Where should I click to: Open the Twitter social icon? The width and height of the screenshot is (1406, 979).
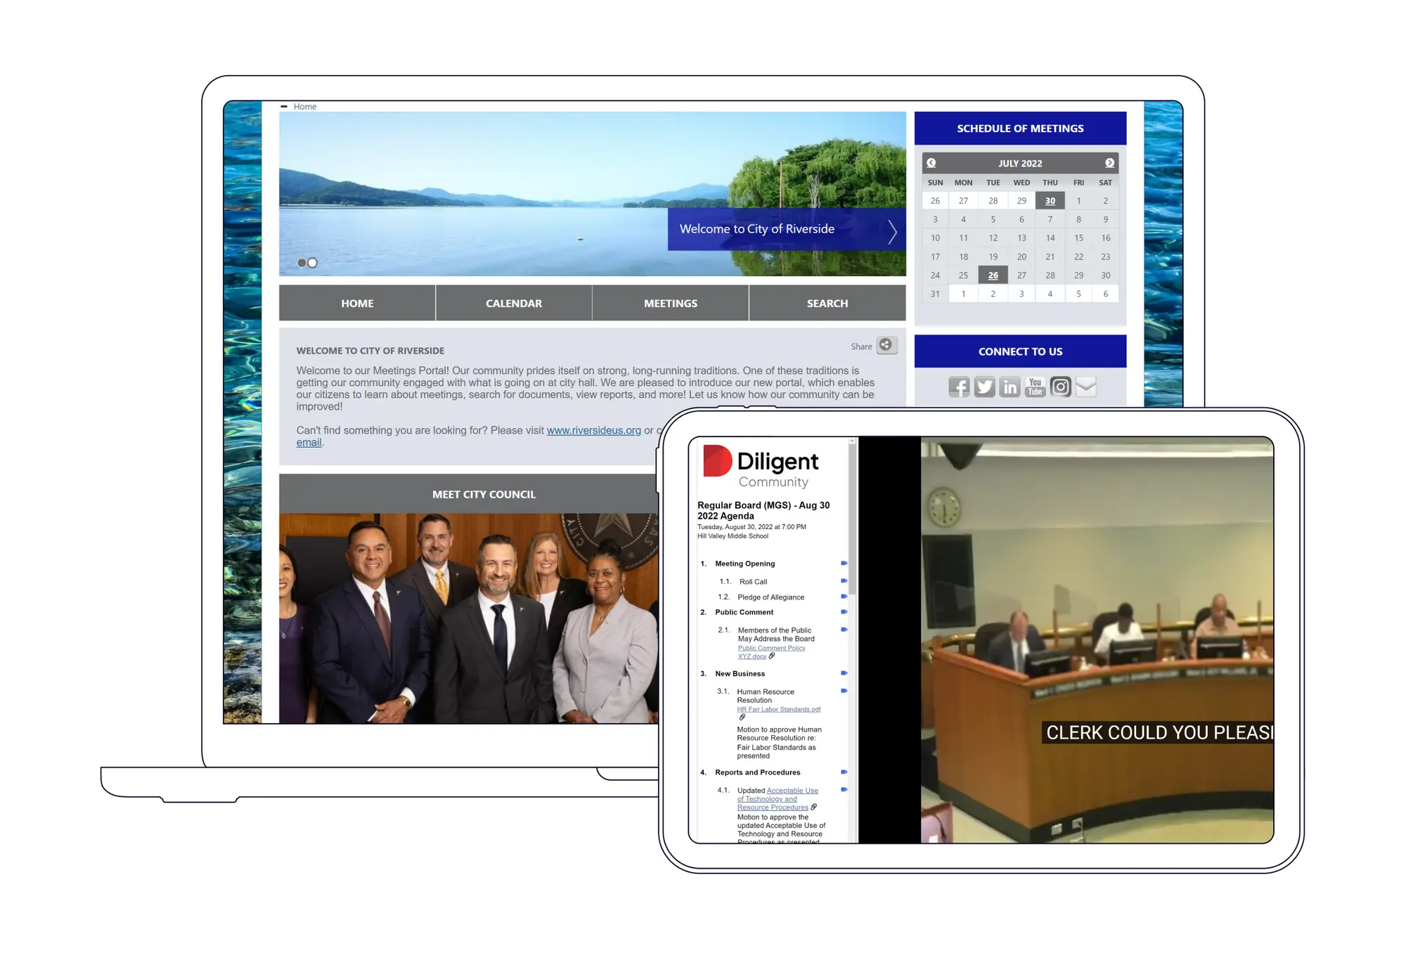pyautogui.click(x=984, y=387)
